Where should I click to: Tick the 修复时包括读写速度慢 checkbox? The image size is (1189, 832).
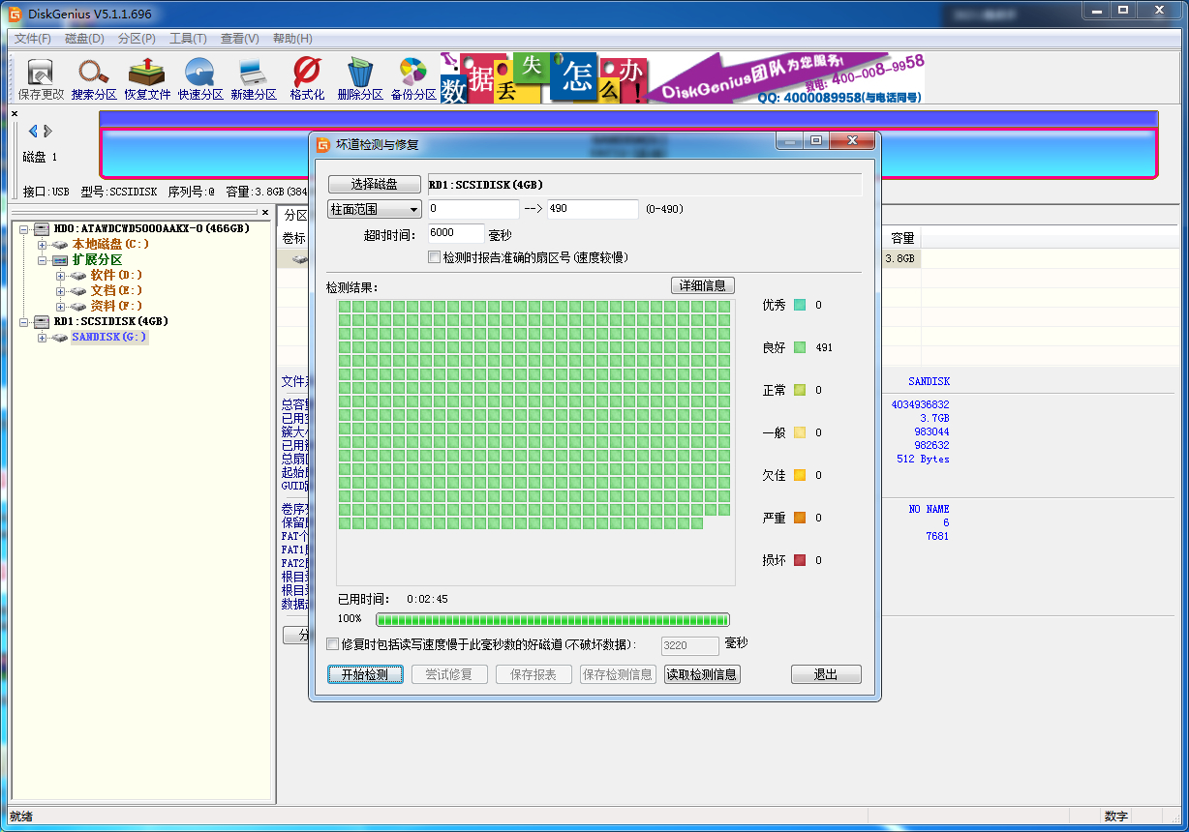[333, 643]
